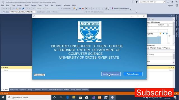The height and width of the screenshot is (100, 179).
Task: Click the hatched toolbar icon before Application Insights
Action: tap(106, 8)
